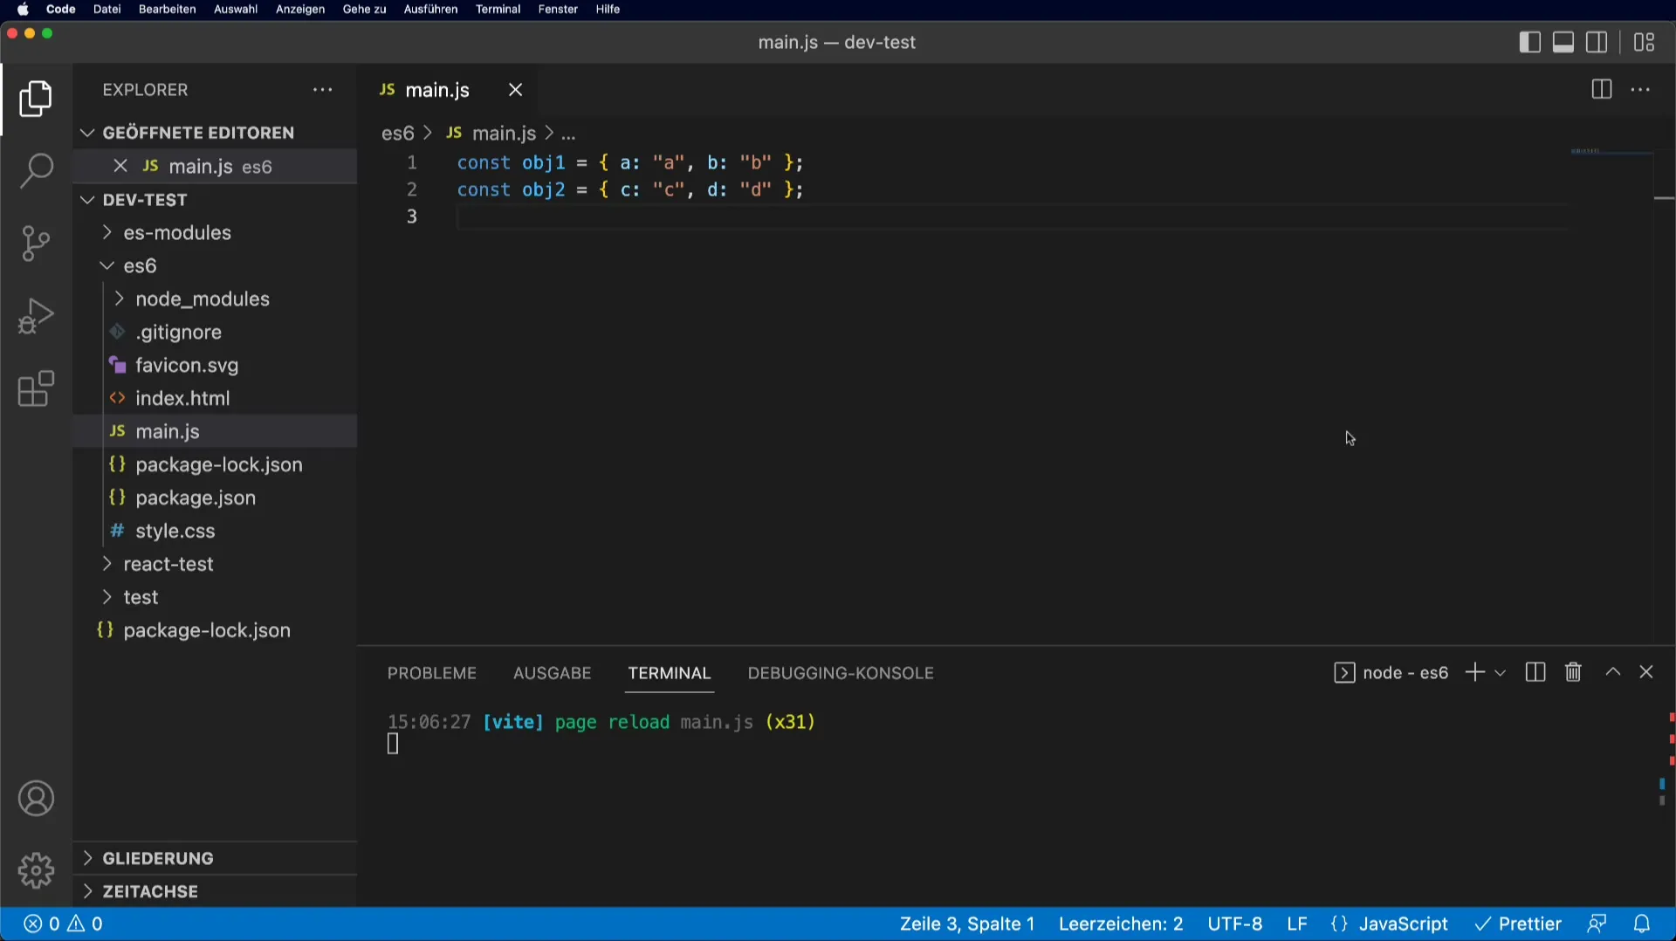Open Explorer more actions ellipsis
The width and height of the screenshot is (1676, 941).
coord(323,90)
